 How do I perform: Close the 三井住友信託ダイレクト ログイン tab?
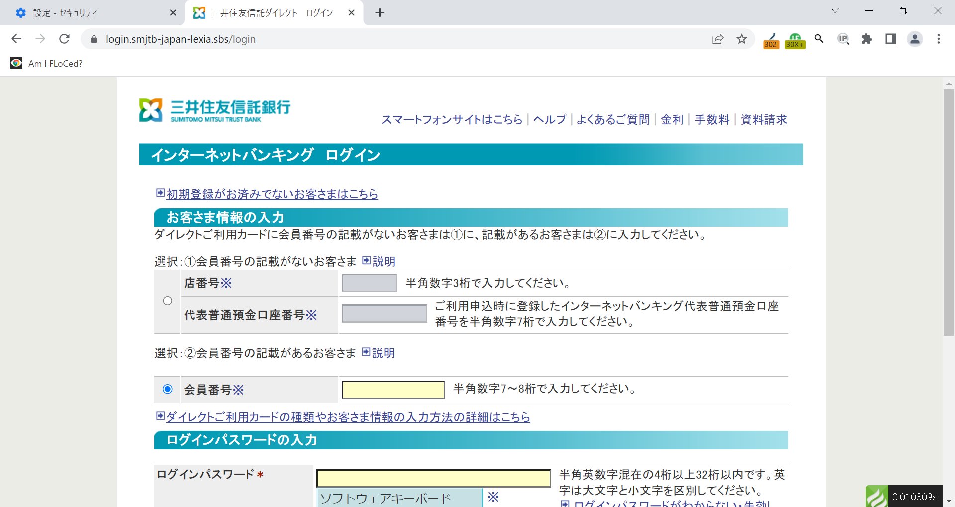click(351, 13)
